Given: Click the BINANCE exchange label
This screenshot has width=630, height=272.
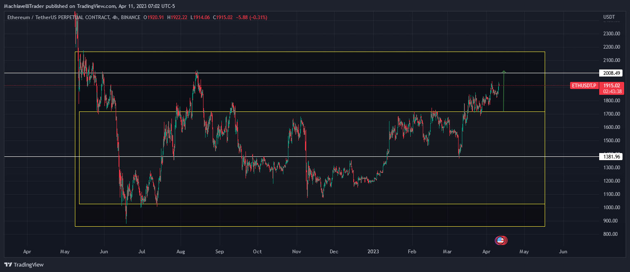Looking at the screenshot, I should (x=131, y=17).
